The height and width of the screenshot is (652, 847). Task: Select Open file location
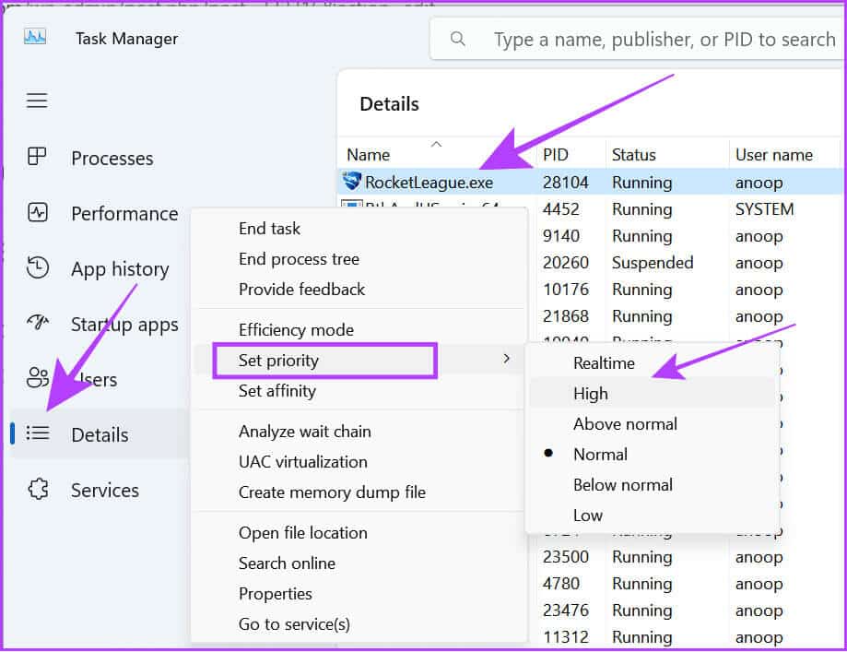(302, 532)
